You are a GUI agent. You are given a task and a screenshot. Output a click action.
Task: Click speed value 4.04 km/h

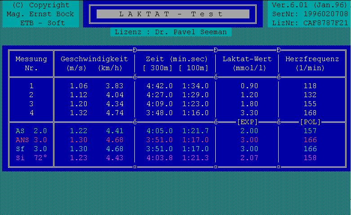(x=115, y=95)
